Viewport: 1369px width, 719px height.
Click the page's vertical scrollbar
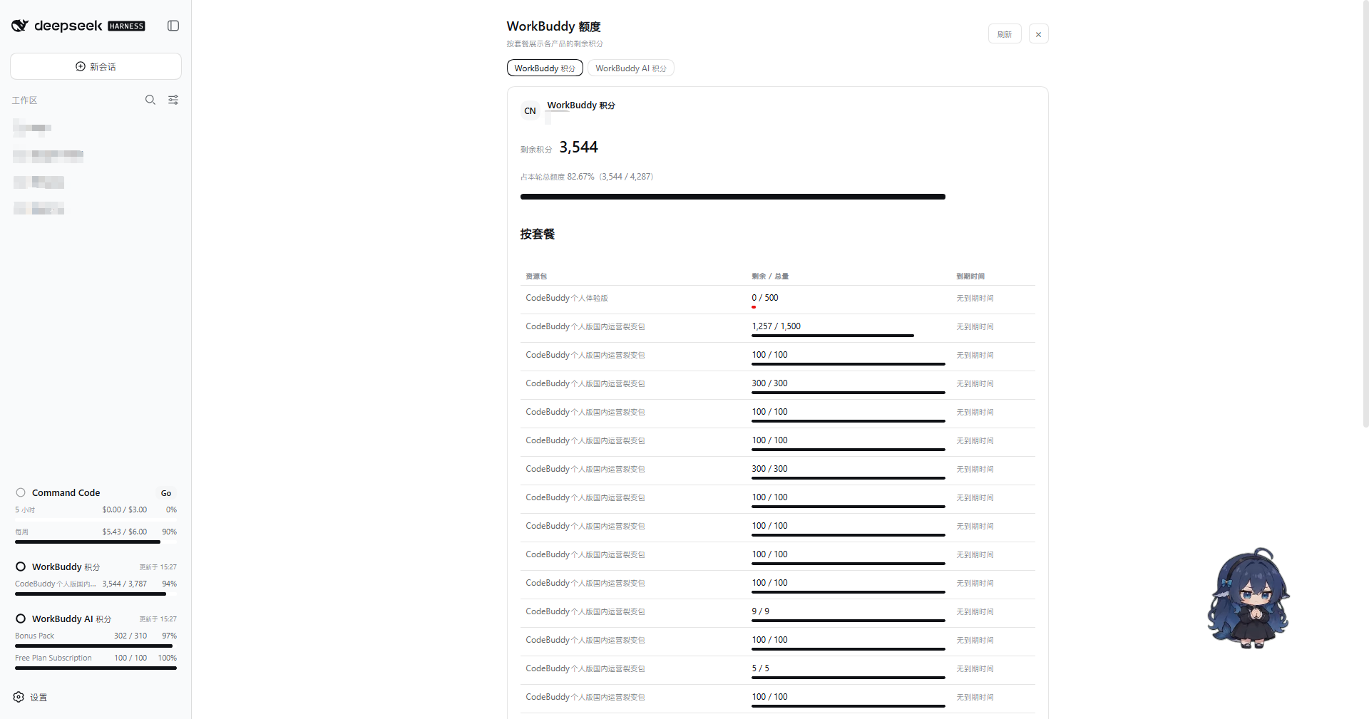point(1365,214)
